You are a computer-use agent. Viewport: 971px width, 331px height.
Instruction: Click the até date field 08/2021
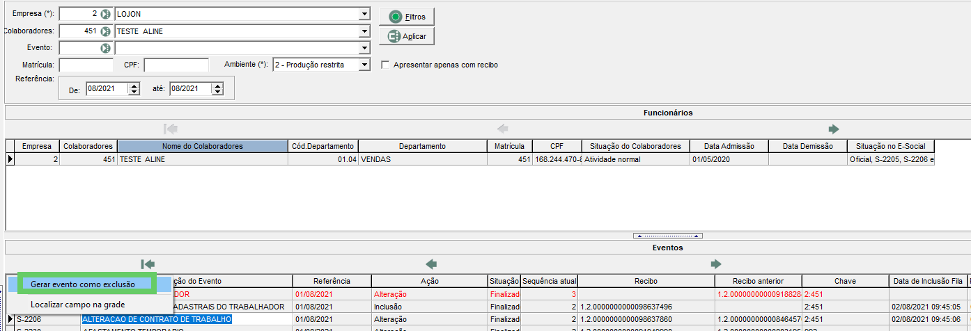tap(189, 88)
